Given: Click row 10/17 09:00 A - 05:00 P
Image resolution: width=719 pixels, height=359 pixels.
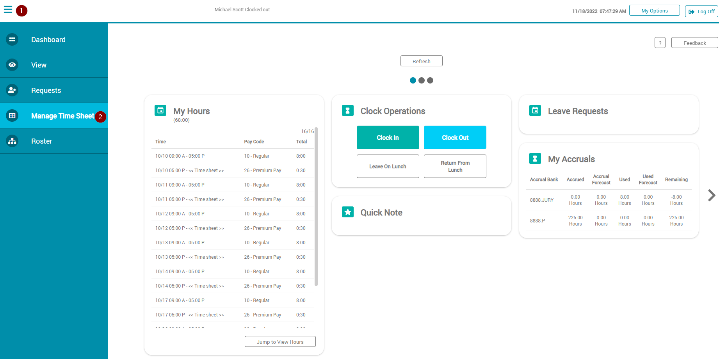Looking at the screenshot, I should [233, 300].
